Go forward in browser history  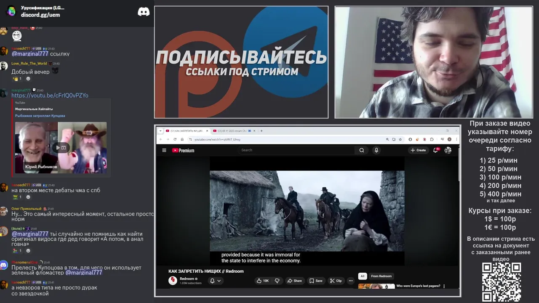(168, 139)
